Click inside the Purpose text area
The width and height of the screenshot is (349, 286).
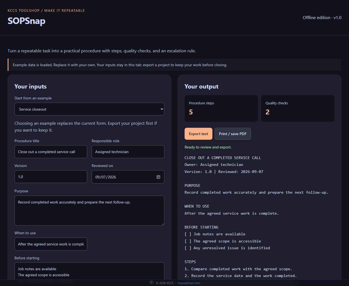point(89,211)
